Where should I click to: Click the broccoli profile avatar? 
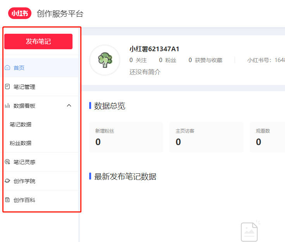(105, 60)
